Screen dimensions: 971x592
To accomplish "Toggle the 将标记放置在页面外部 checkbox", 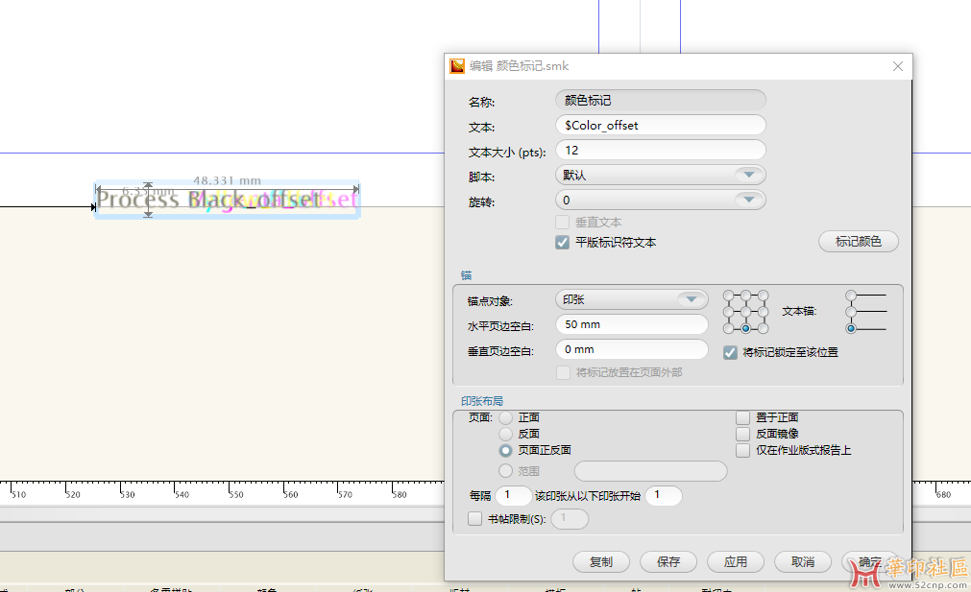I will [x=563, y=372].
